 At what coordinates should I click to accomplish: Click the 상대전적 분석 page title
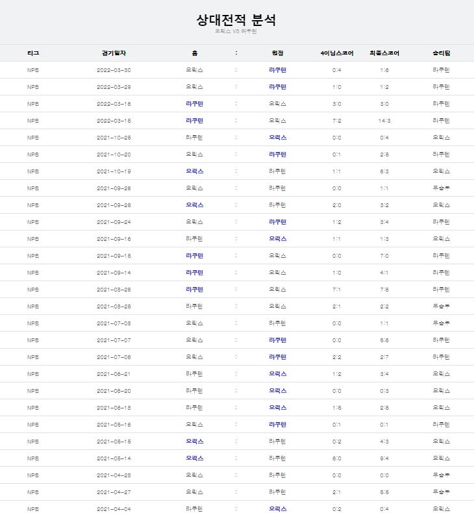pyautogui.click(x=236, y=20)
